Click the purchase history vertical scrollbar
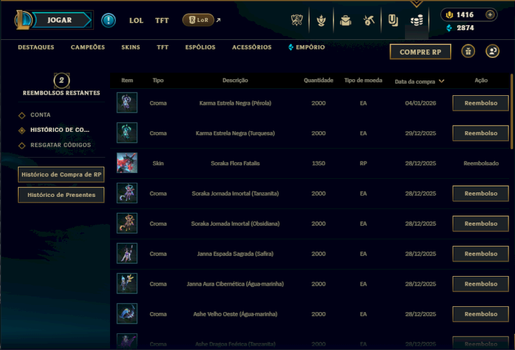The width and height of the screenshot is (515, 350). 512,112
